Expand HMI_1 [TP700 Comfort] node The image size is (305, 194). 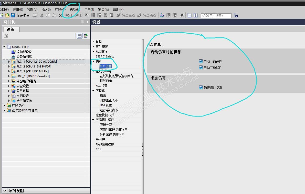9,76
